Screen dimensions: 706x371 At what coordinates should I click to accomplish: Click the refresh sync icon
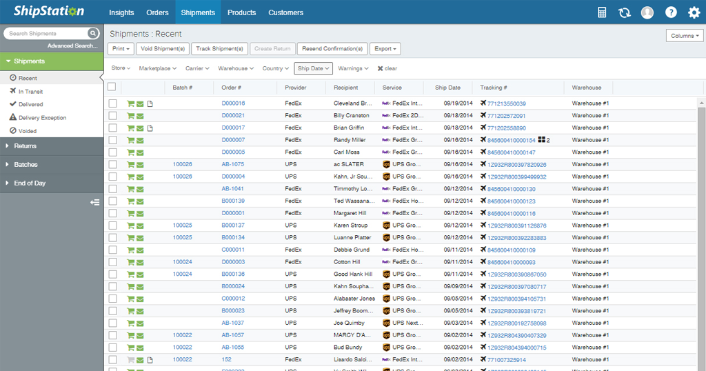[625, 12]
